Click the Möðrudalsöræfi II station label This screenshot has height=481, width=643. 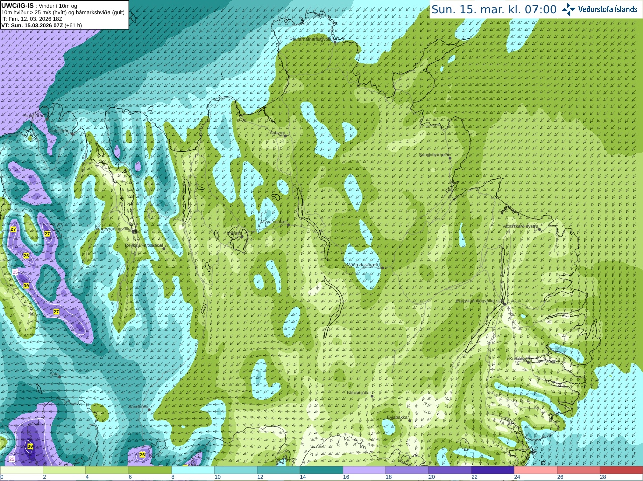click(x=364, y=265)
